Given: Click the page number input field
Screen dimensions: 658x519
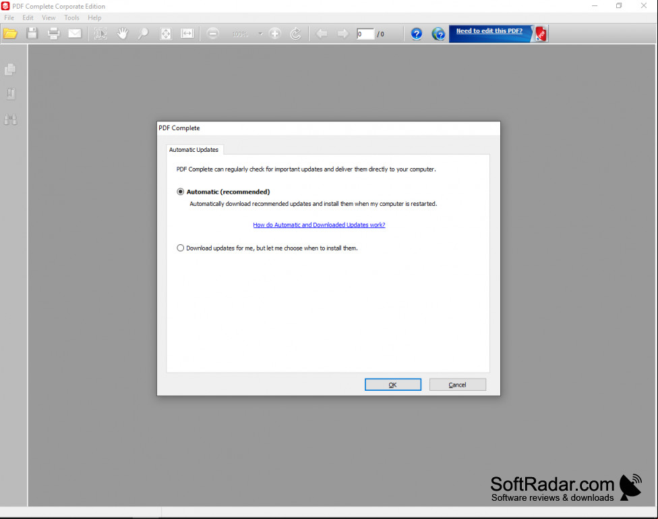Looking at the screenshot, I should click(x=365, y=34).
